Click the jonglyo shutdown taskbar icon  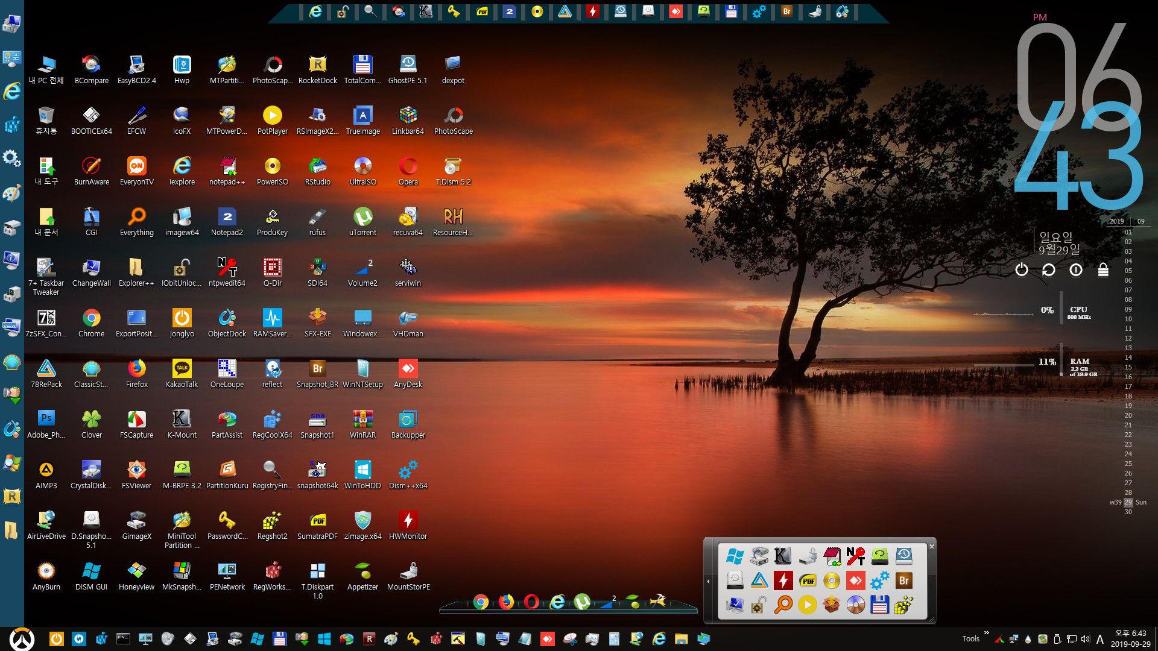coord(56,639)
